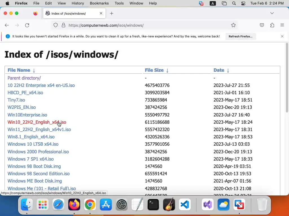
Task: Download Windows 98 Boot Disk.img
Action: (34, 166)
